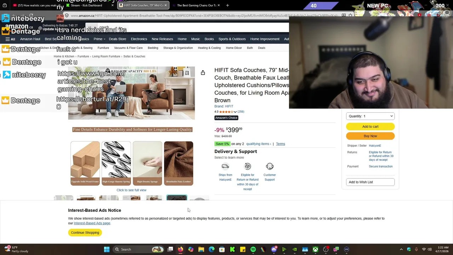453x255 pixels.
Task: Click the microphone icon in system tray
Action: 416,249
